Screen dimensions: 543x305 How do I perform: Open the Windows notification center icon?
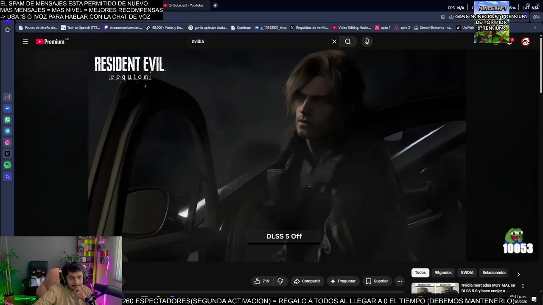[534, 299]
